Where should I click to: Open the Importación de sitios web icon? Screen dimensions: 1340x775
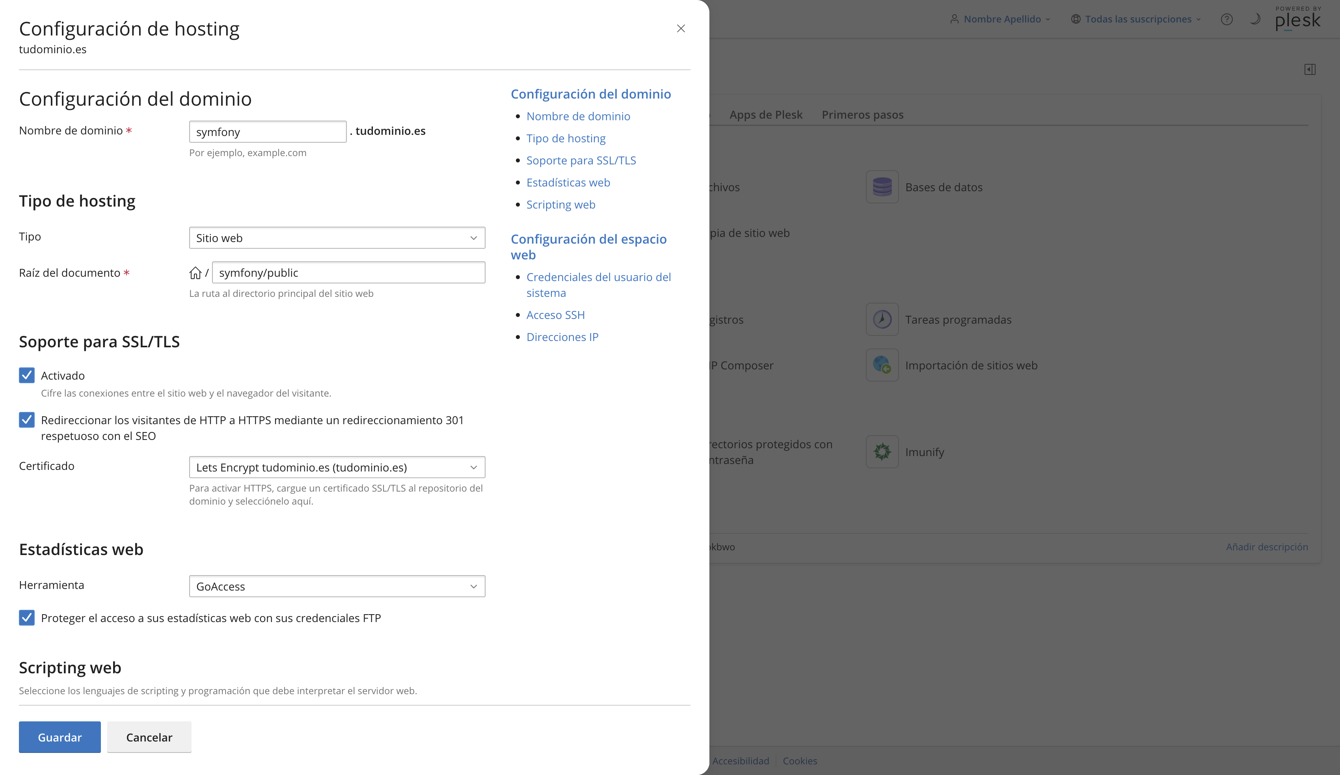pos(882,365)
